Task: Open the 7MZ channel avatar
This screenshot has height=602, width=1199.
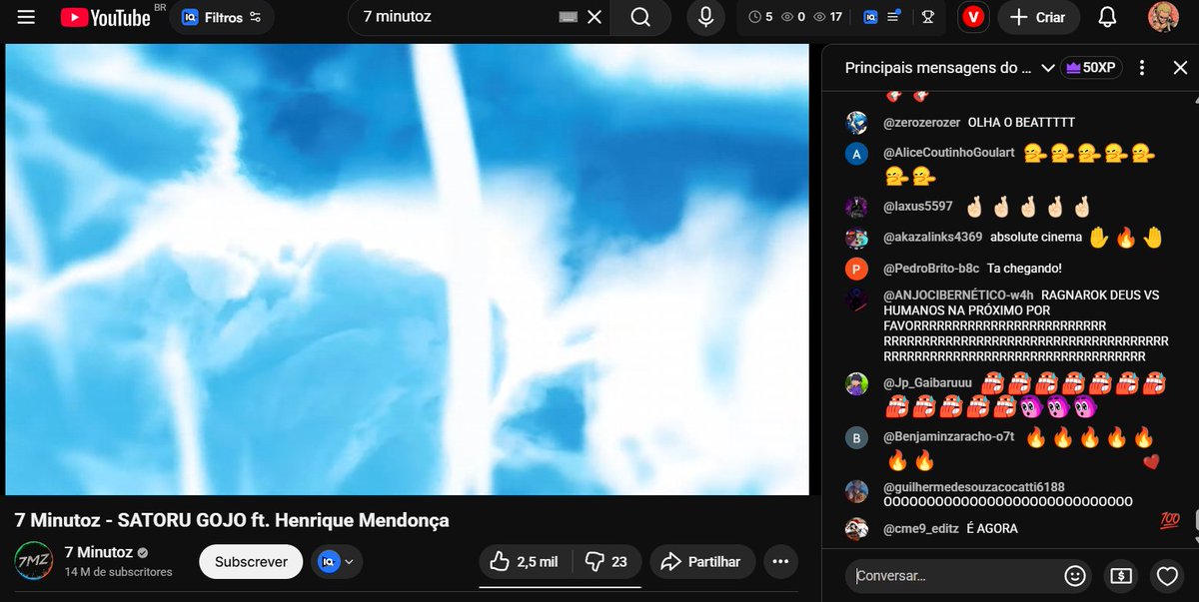Action: coord(34,561)
